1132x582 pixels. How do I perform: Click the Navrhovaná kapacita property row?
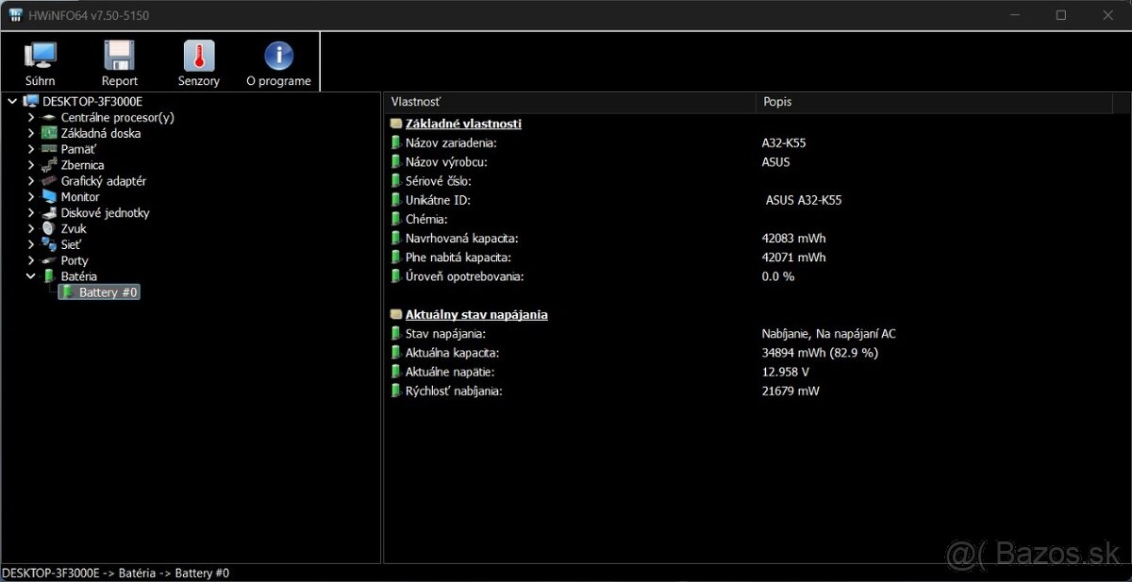point(461,239)
